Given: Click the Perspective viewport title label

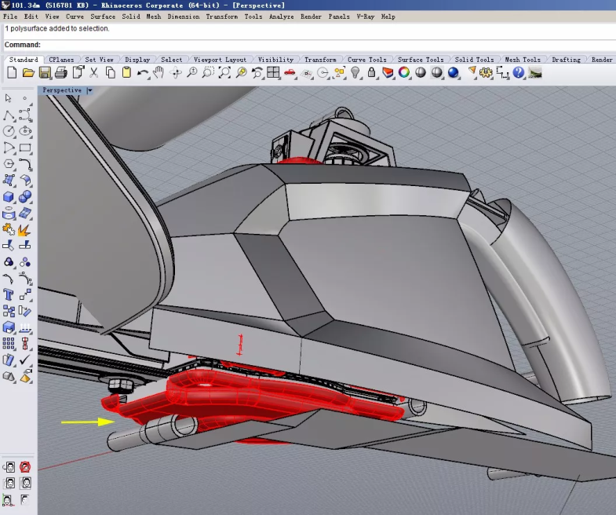Looking at the screenshot, I should pyautogui.click(x=62, y=90).
